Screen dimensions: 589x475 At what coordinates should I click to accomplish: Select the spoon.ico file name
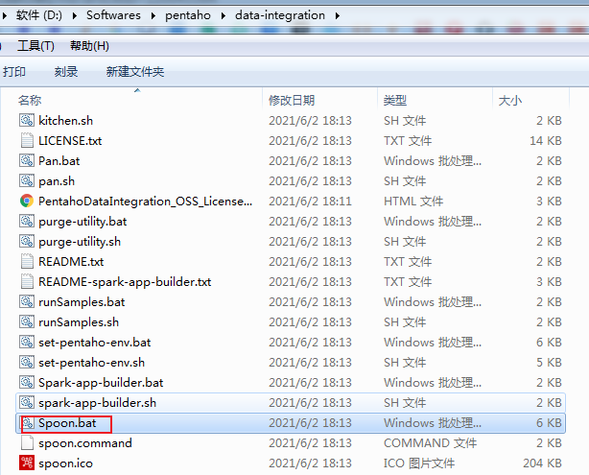tap(65, 463)
